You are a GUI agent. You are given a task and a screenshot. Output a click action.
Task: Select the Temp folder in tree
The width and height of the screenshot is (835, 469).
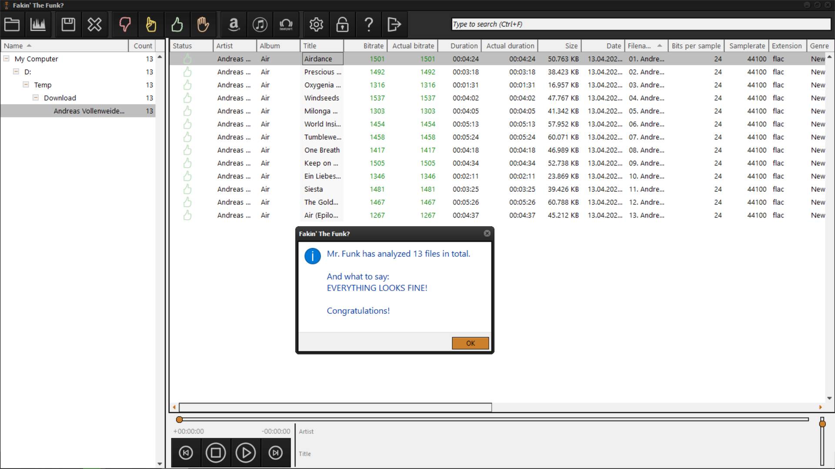point(43,85)
